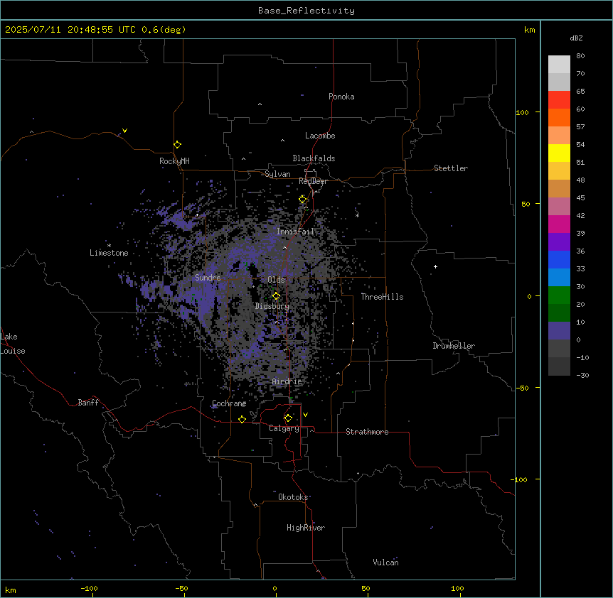Click the km unit label at bottom left
The image size is (613, 598).
point(11,589)
